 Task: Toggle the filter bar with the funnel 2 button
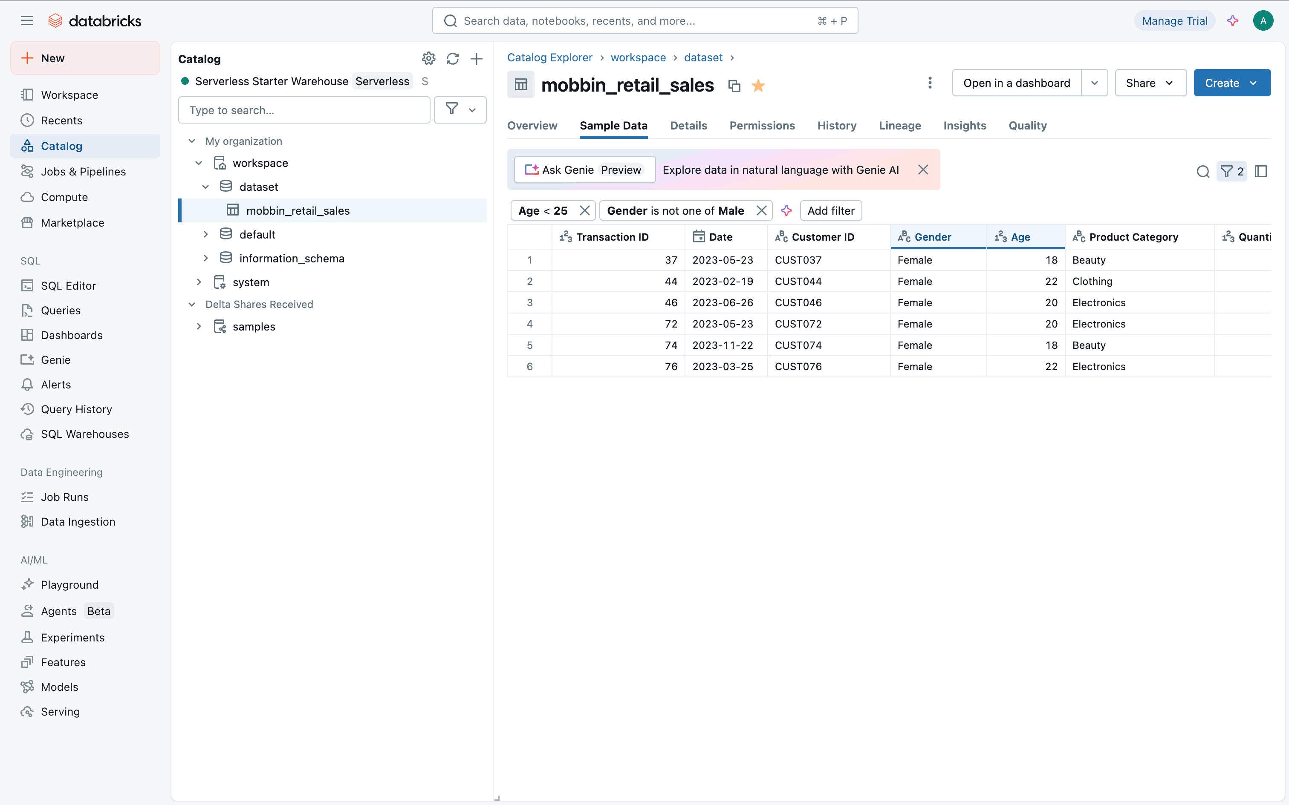(1231, 171)
